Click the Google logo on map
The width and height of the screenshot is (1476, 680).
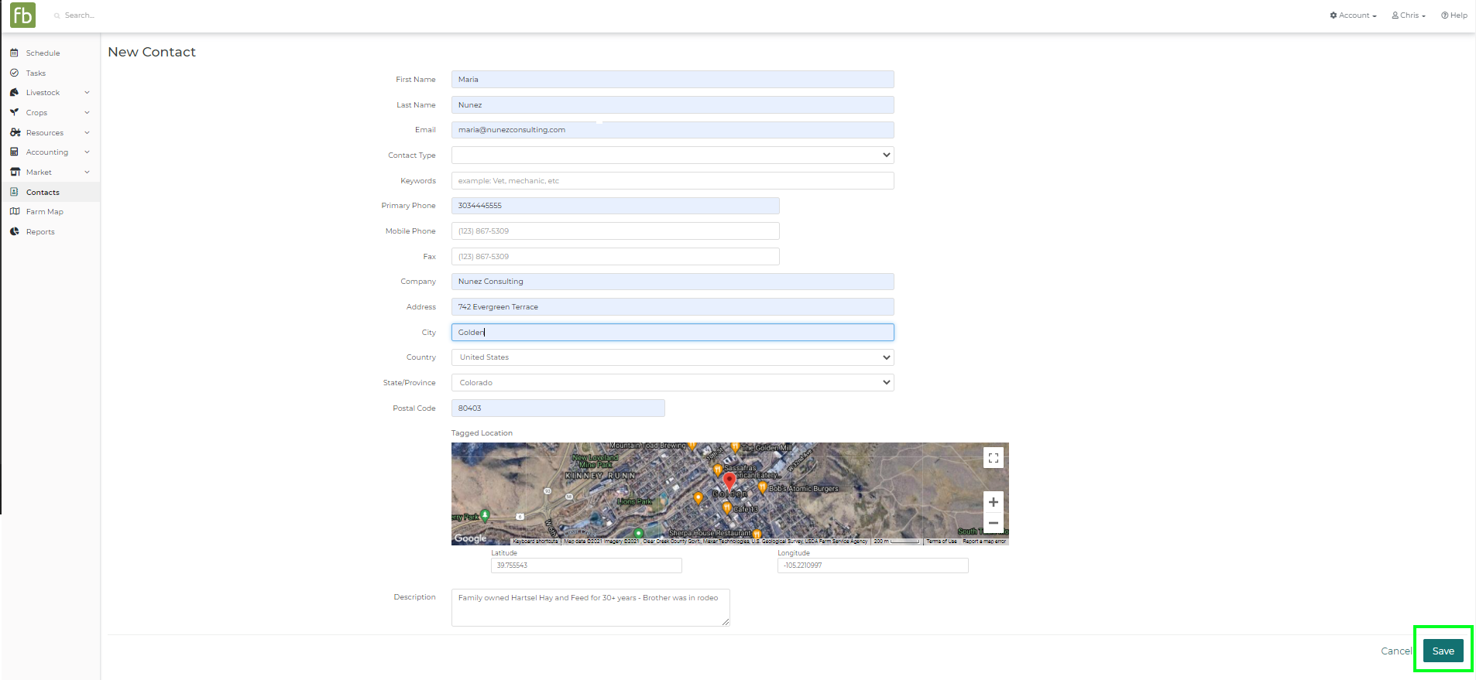(x=471, y=538)
